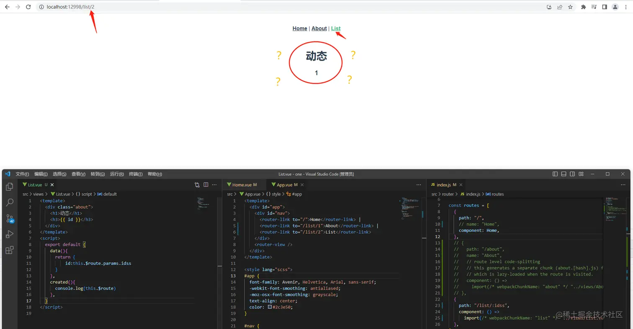Click 'default' symbol in List.vue breadcrumb

[110, 194]
